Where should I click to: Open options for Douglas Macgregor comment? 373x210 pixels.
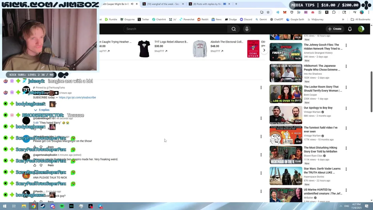[261, 136]
